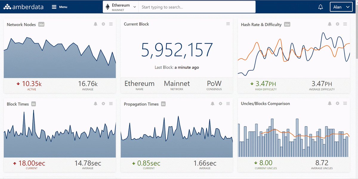Open Hash Rate & Difficulty panel menu icon

(x=345, y=24)
